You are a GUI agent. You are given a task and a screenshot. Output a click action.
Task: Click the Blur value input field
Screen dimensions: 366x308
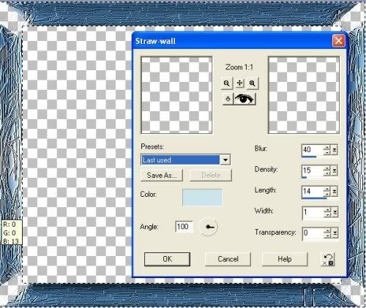click(x=313, y=149)
